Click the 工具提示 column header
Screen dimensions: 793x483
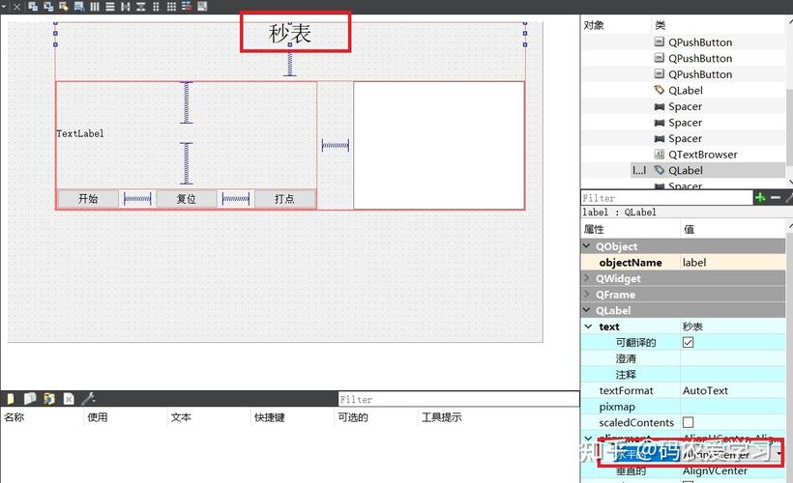click(442, 417)
